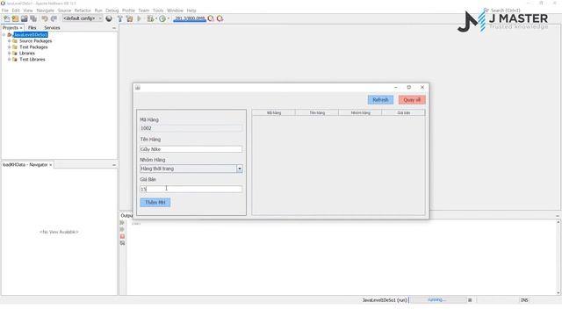Open the Source menu
Viewport: 562px width, 316px height.
click(64, 11)
